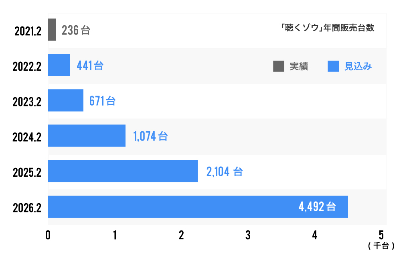This screenshot has width=401, height=255.
Task: Click the chart title 「聴くゾウ」年間販売台数
Action: point(328,28)
